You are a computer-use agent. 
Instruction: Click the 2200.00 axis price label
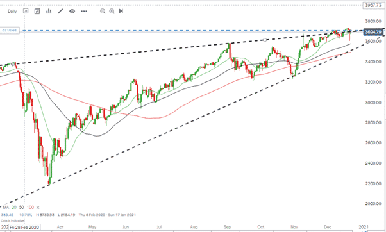pyautogui.click(x=373, y=183)
